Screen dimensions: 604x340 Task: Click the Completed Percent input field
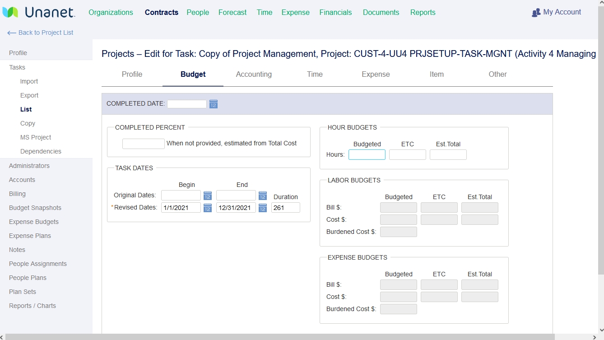point(143,144)
